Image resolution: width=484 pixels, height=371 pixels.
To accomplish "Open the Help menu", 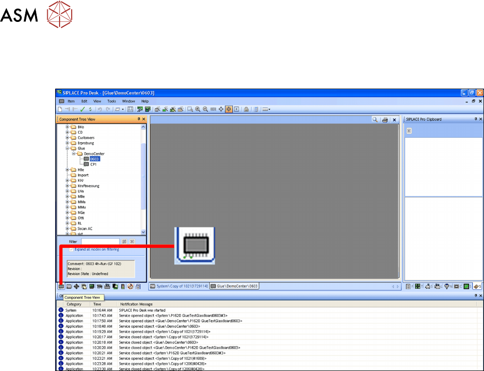I will (x=145, y=101).
